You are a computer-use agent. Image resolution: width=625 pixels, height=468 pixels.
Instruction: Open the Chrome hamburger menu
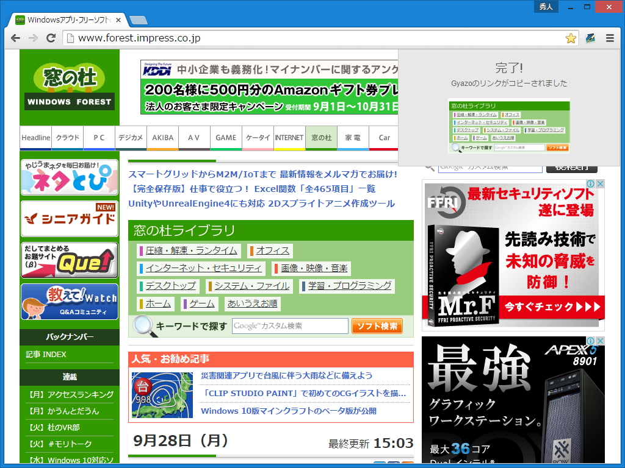coord(609,38)
